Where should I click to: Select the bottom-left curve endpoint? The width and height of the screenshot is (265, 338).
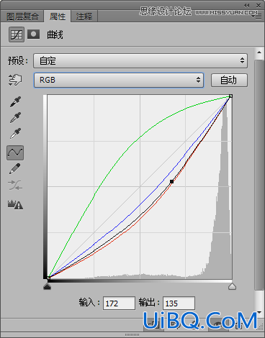(49, 278)
